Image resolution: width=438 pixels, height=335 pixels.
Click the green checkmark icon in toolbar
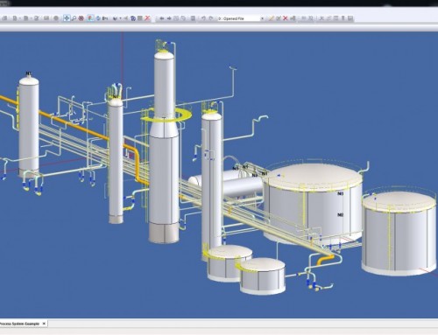point(279,18)
